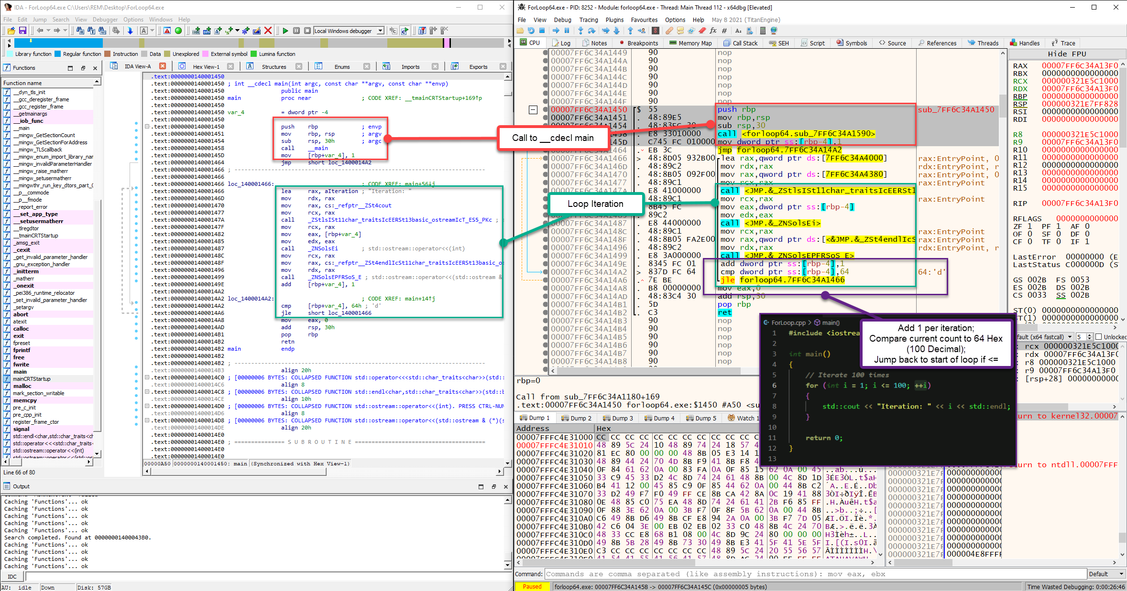Viewport: 1127px width, 591px height.
Task: Open the Local Windows debugger dropdown
Action: [380, 31]
